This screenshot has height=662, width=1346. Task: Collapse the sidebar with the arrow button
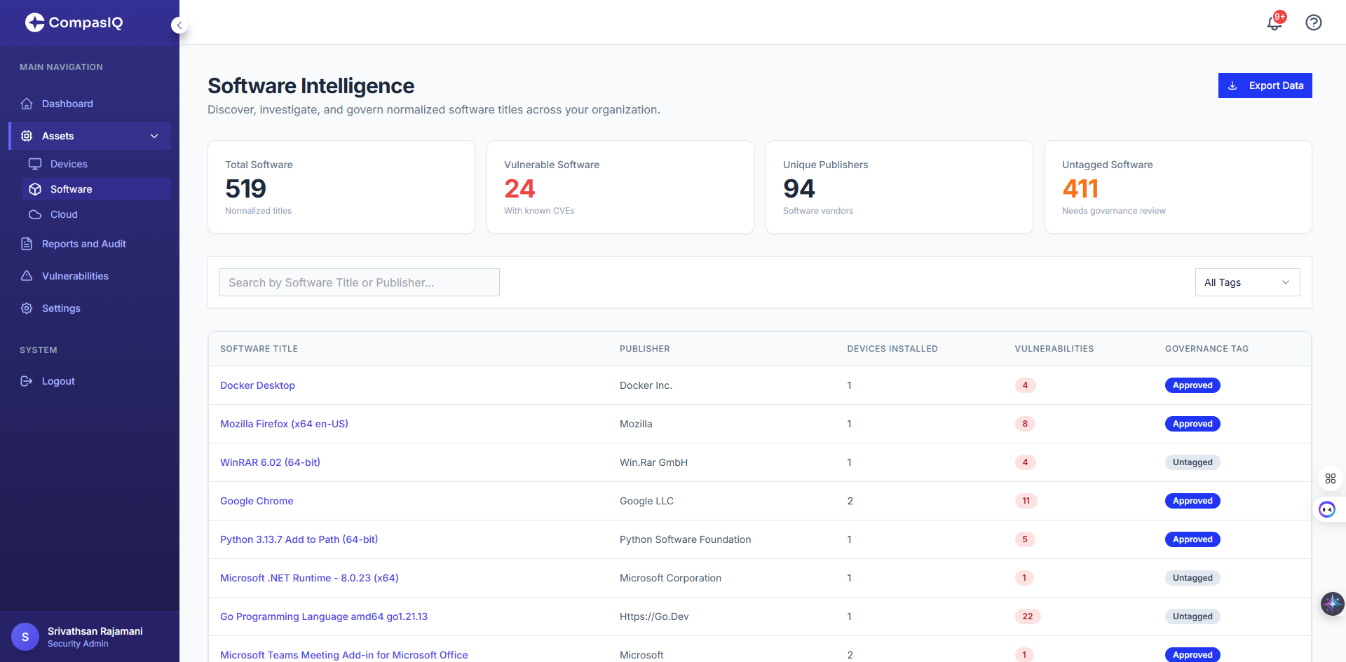tap(179, 25)
